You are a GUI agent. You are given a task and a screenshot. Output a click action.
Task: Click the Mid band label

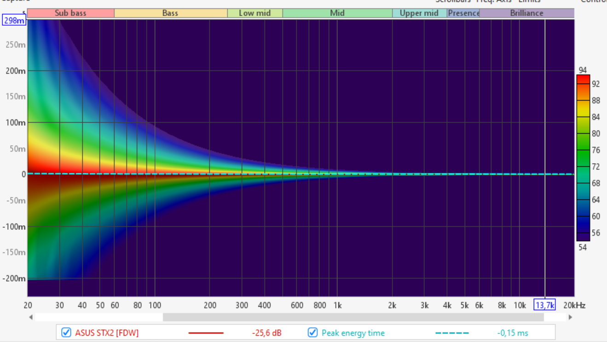(x=337, y=13)
